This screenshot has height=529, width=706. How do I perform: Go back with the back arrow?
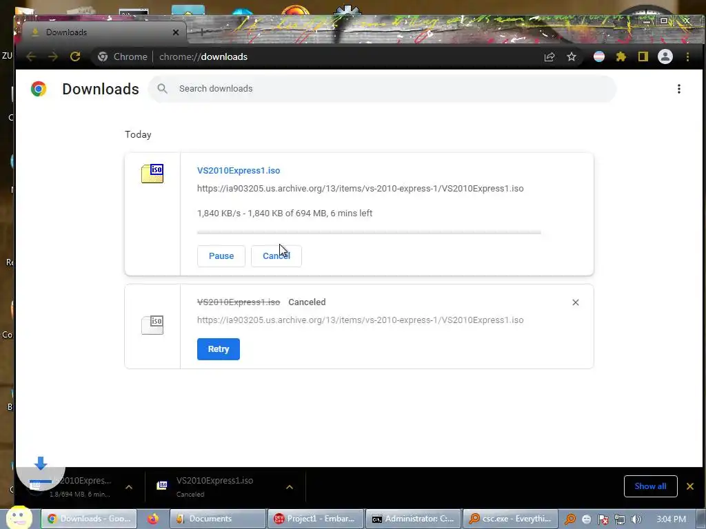[x=31, y=56]
